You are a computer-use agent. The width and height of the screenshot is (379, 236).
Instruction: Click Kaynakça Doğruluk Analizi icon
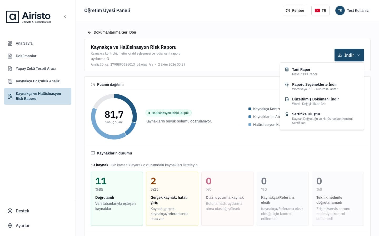coord(10,81)
